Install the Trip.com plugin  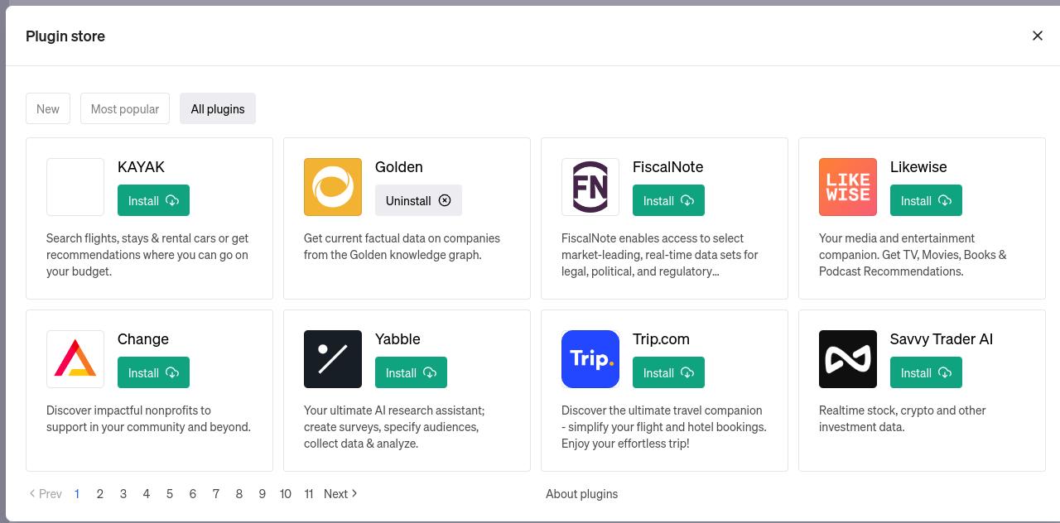[x=668, y=373]
